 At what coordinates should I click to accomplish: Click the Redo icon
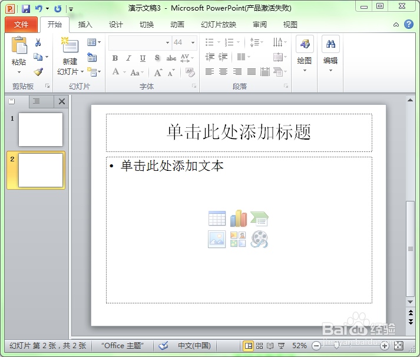pos(58,9)
